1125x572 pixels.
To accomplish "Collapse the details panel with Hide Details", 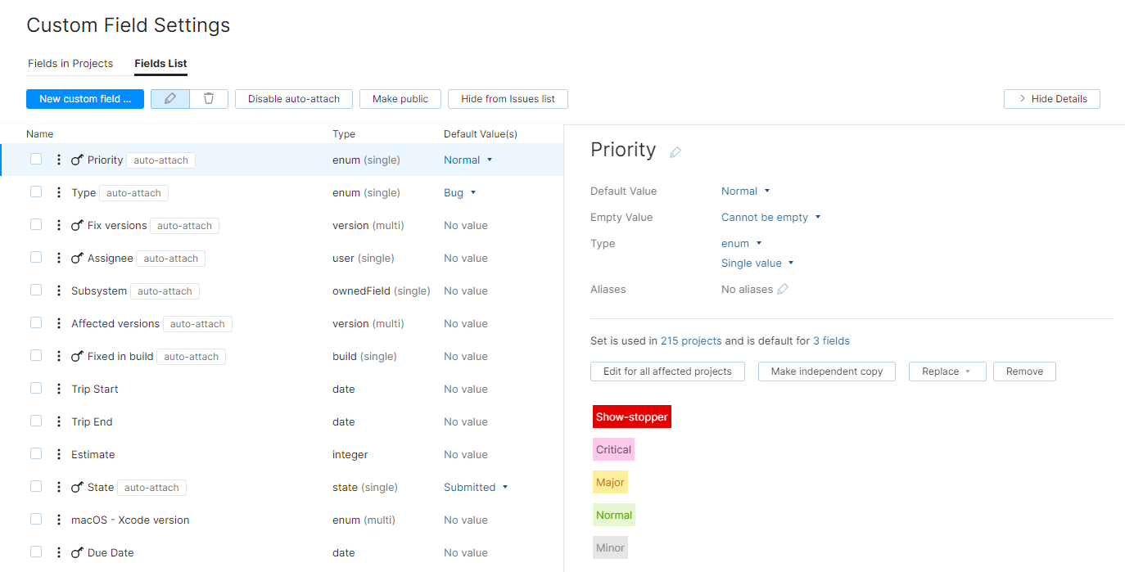I will click(1051, 98).
